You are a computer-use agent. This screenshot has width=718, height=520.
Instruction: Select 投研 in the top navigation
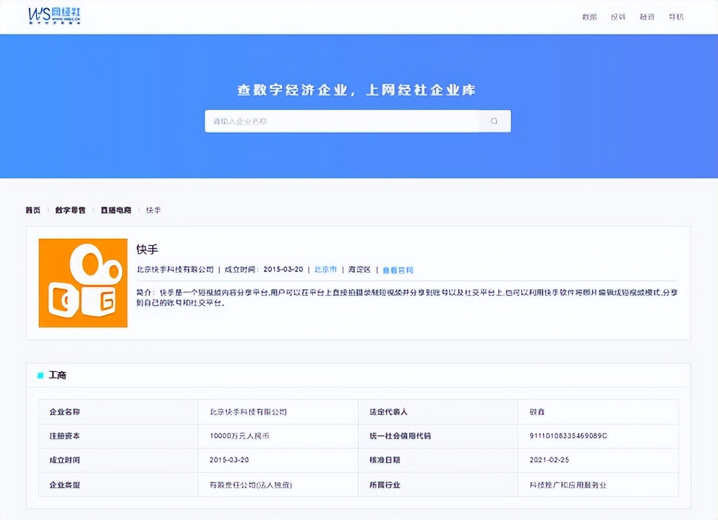[618, 17]
